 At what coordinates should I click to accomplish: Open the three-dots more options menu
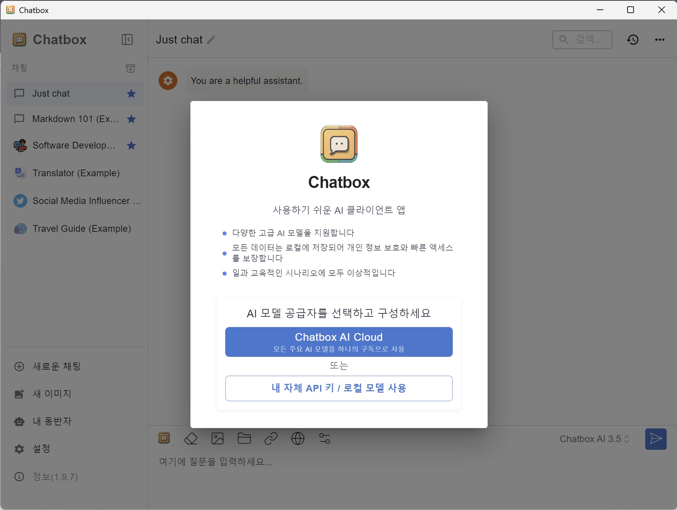coord(660,39)
